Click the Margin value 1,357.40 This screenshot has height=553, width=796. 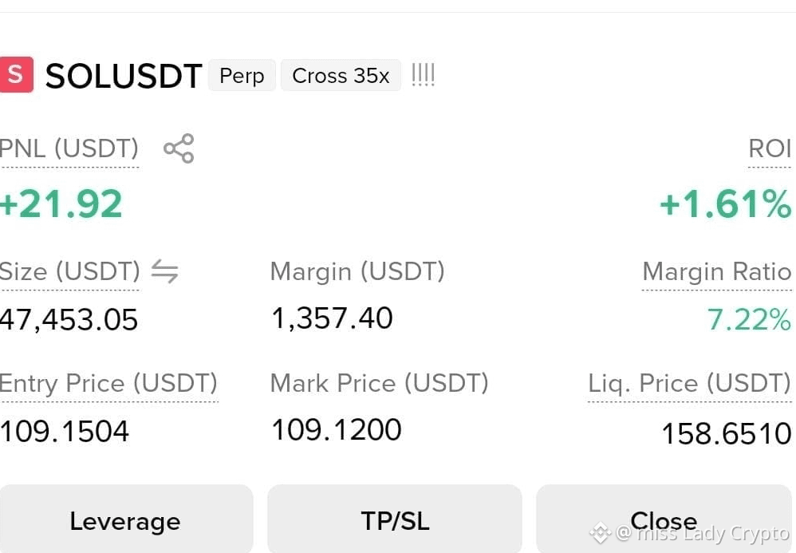332,318
